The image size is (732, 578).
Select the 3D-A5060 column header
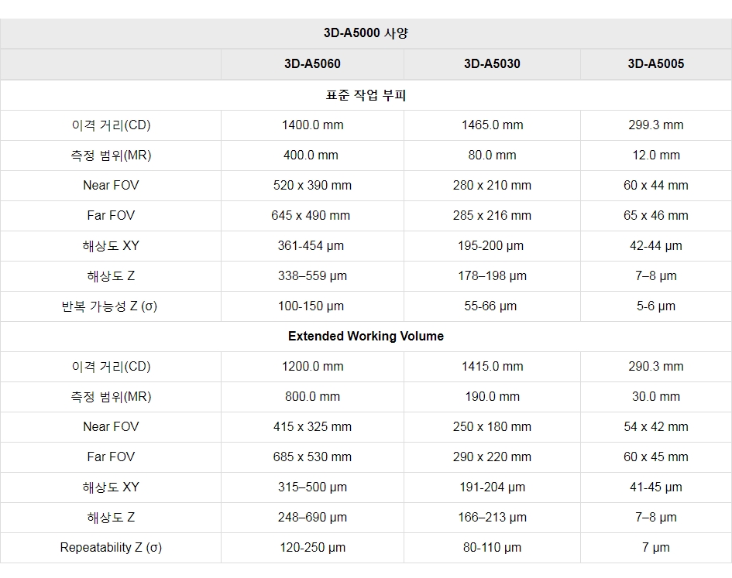[x=312, y=64]
